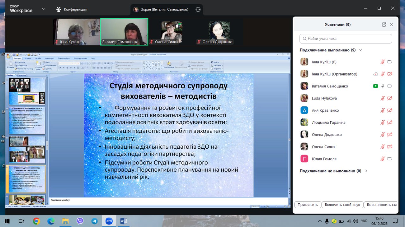Click Юлия Гомоля's pink Г avatar
This screenshot has width=405, height=227.
(x=304, y=159)
